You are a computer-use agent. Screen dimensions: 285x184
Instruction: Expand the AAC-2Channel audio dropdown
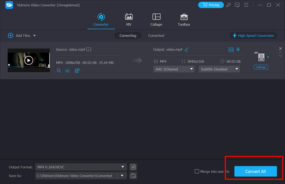(174, 69)
